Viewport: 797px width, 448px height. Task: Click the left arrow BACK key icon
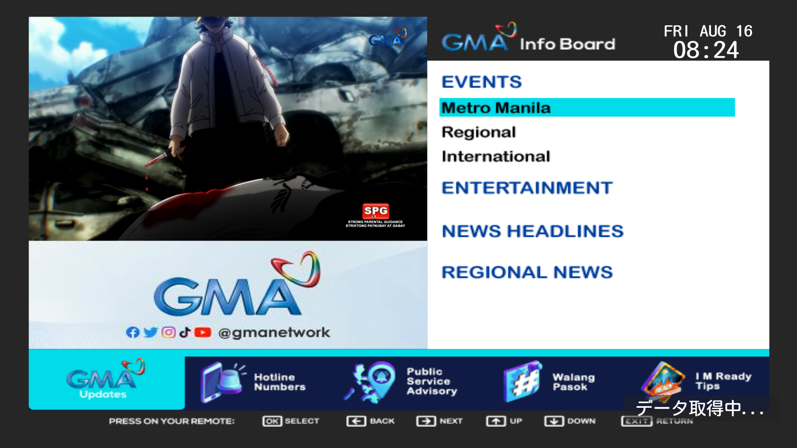click(x=356, y=421)
